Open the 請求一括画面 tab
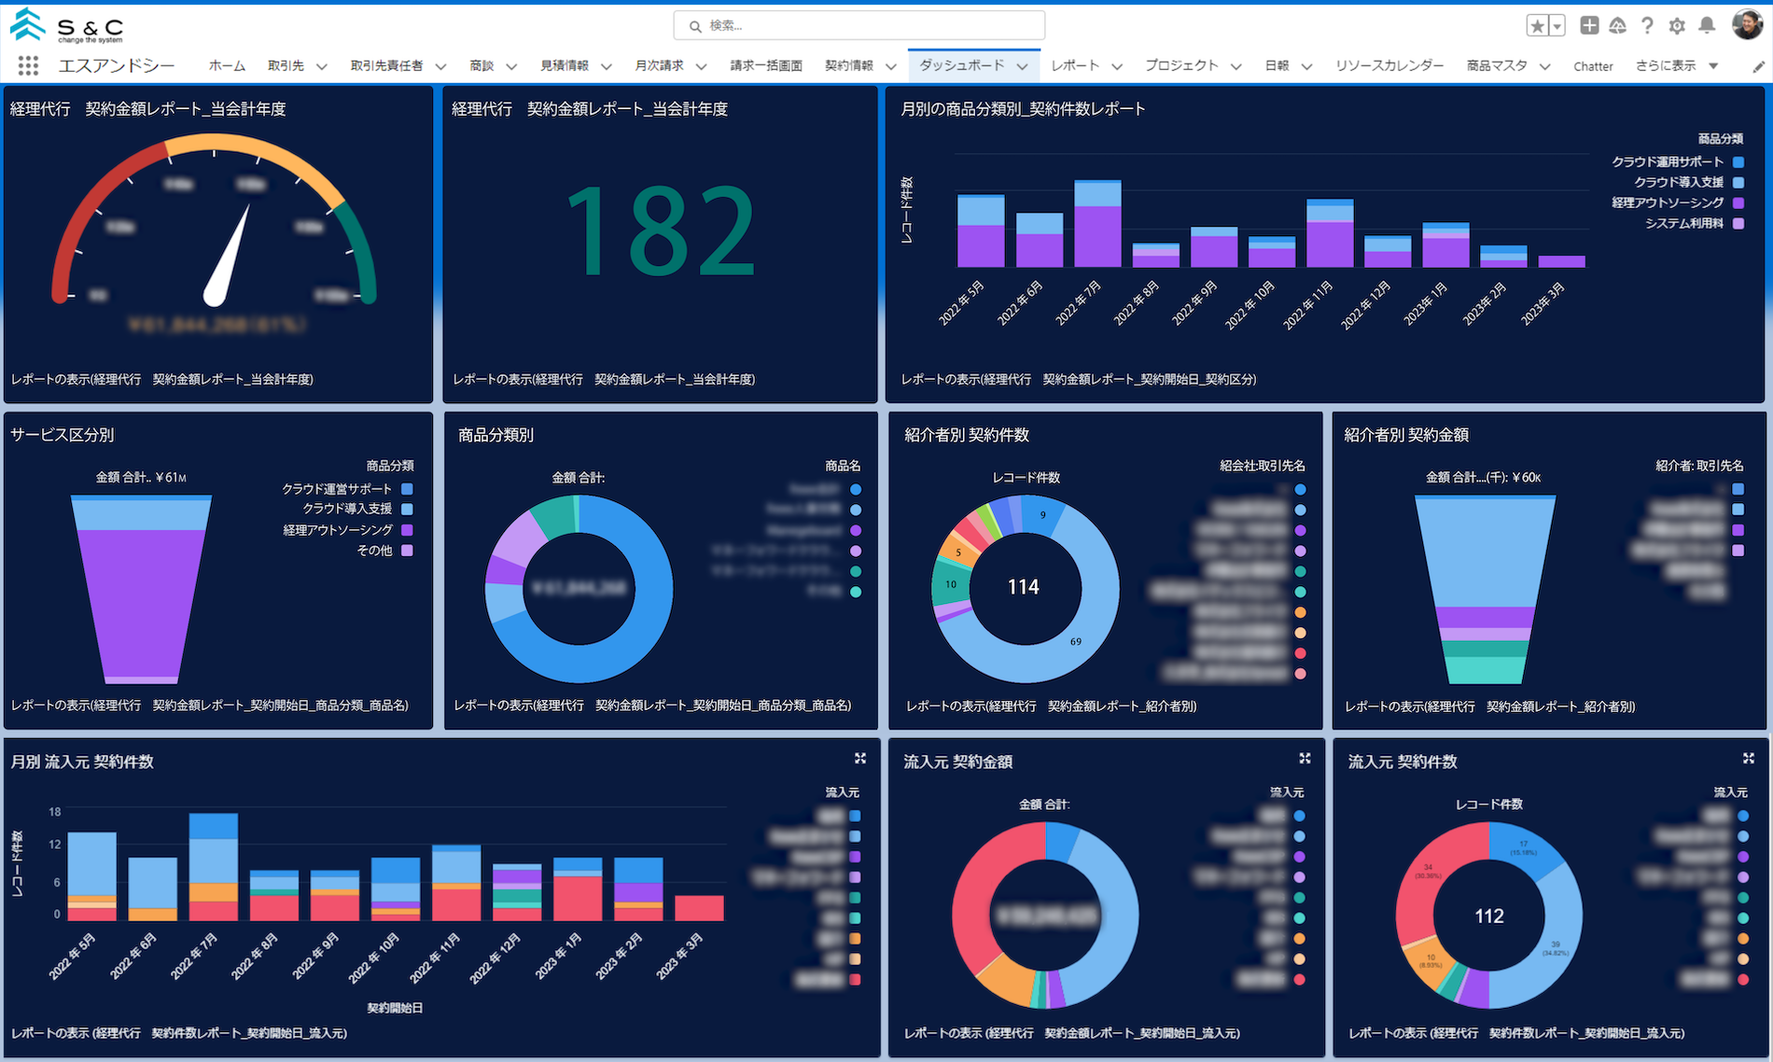Screen dimensions: 1773x1062 click(x=766, y=65)
